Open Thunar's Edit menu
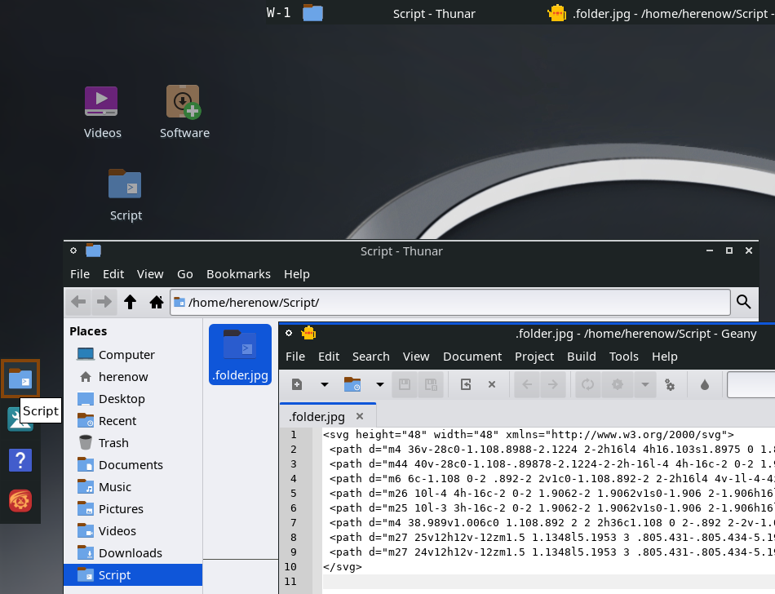The width and height of the screenshot is (775, 594). [x=113, y=274]
